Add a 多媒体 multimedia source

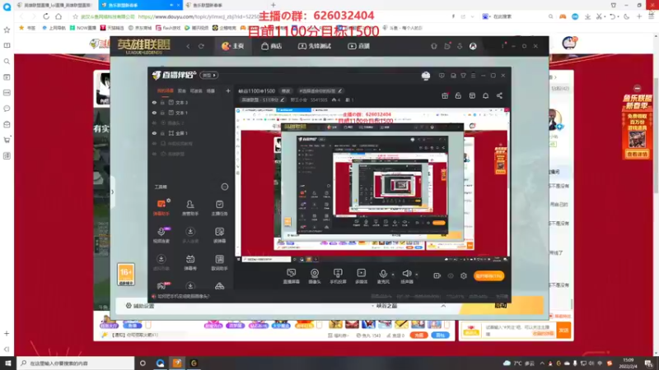coord(361,276)
